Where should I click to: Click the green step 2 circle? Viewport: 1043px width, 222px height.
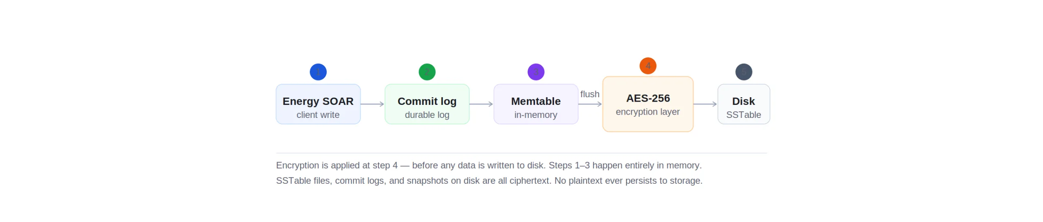tap(427, 72)
